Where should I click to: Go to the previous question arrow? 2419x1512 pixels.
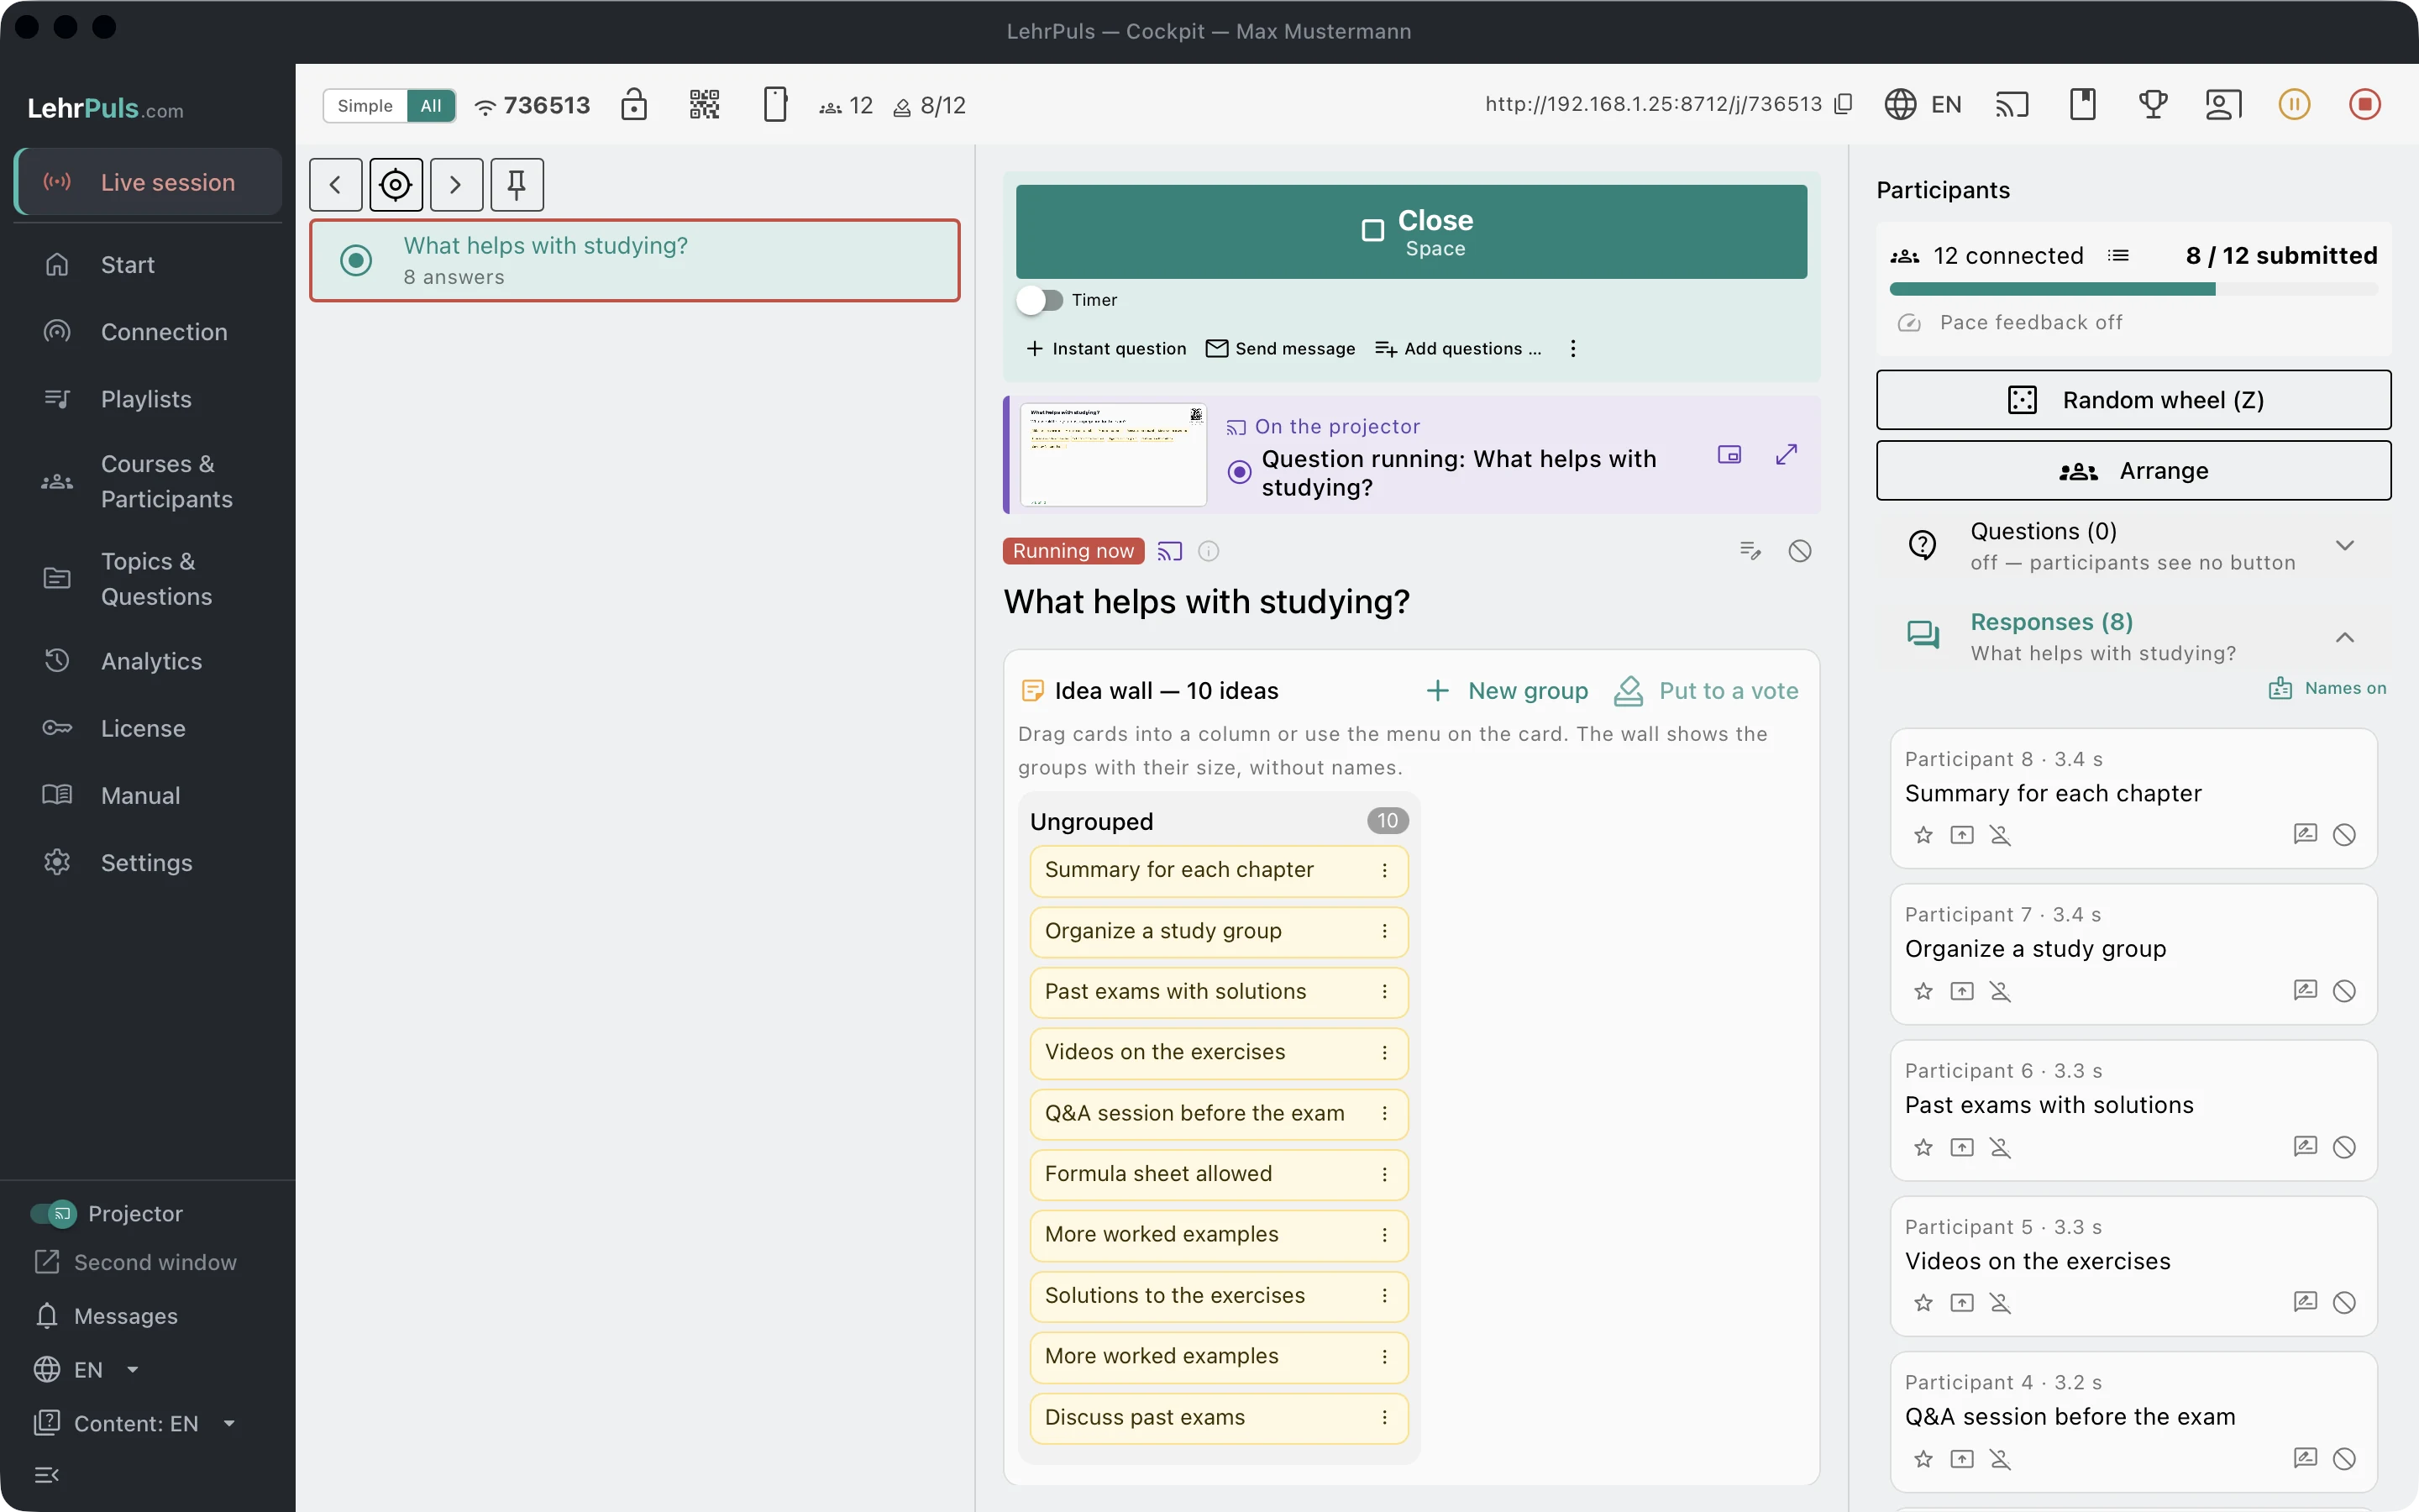(x=335, y=184)
